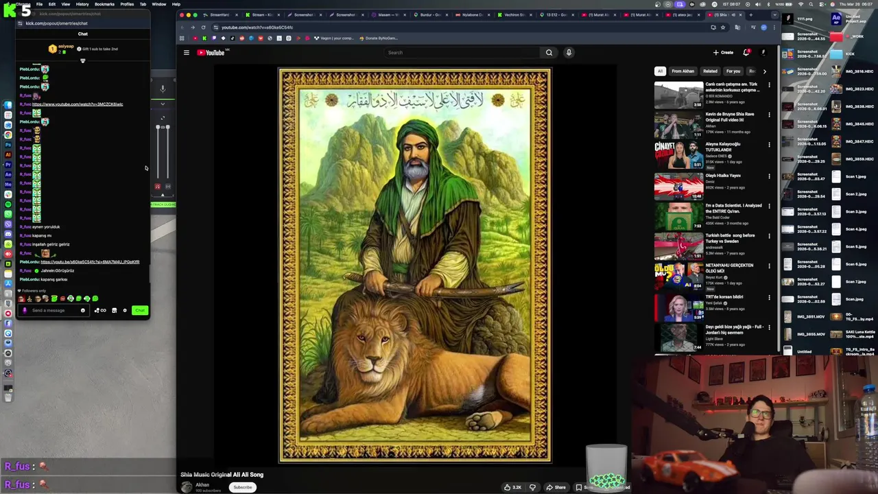Open the YouTube hamburger guide menu
878x494 pixels.
pos(186,52)
